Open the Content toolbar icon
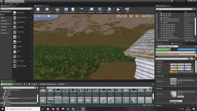The height and width of the screenshot is (111, 197). (66, 10)
